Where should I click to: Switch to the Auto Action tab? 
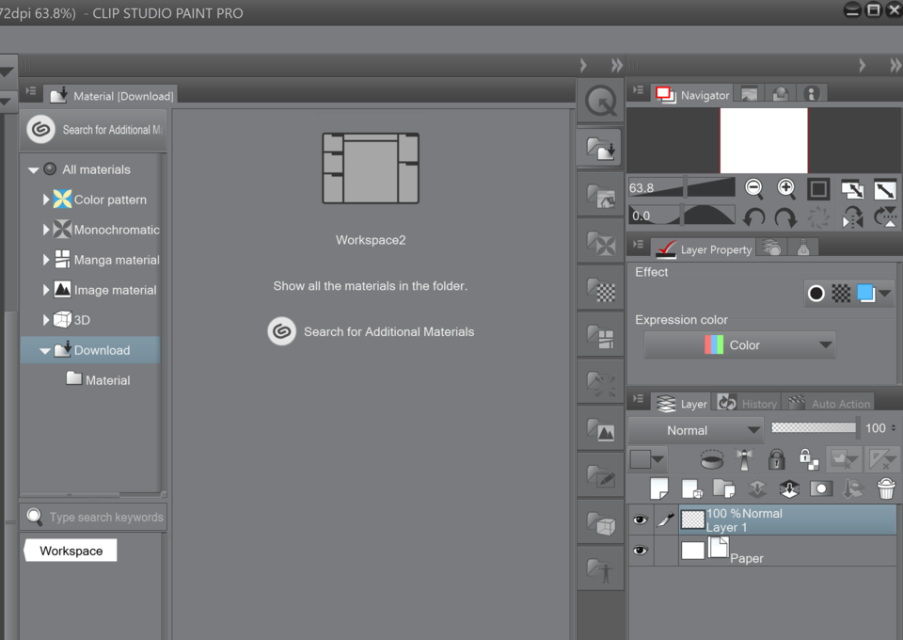(x=830, y=403)
